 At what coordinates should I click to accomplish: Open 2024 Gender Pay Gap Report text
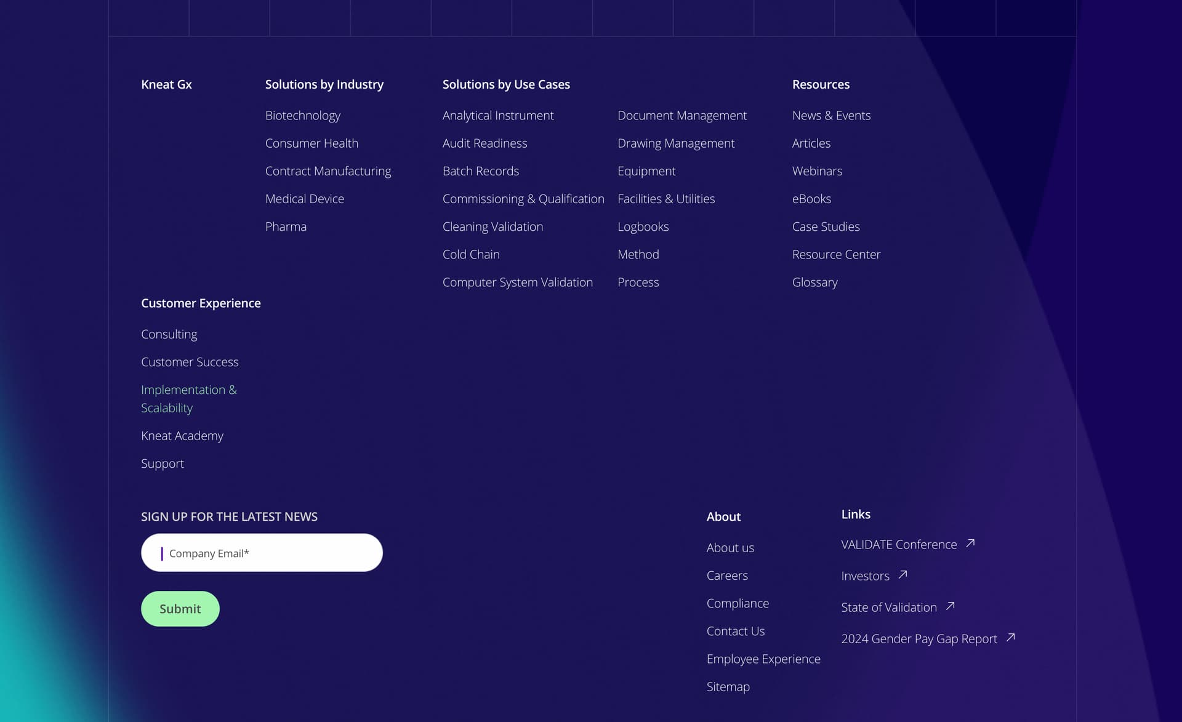coord(919,639)
